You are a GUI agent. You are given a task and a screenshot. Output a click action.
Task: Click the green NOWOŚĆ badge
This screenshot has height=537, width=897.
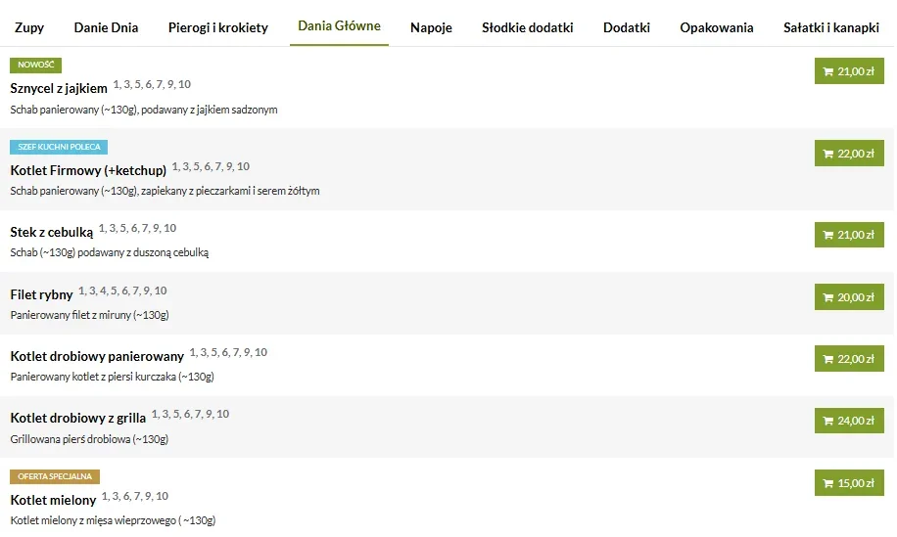(36, 66)
